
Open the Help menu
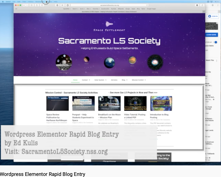tap(56, 2)
